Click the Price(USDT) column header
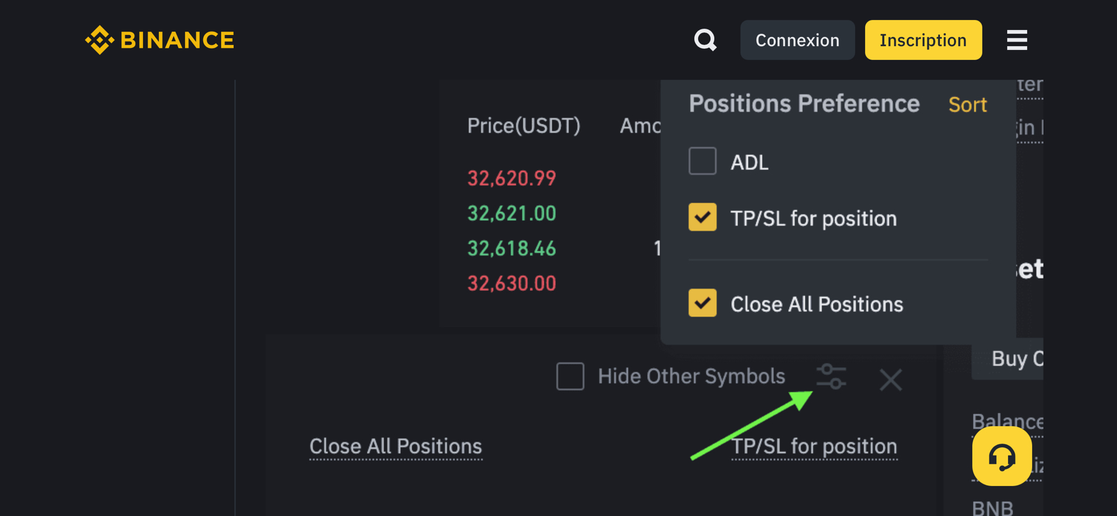The height and width of the screenshot is (516, 1117). 524,126
